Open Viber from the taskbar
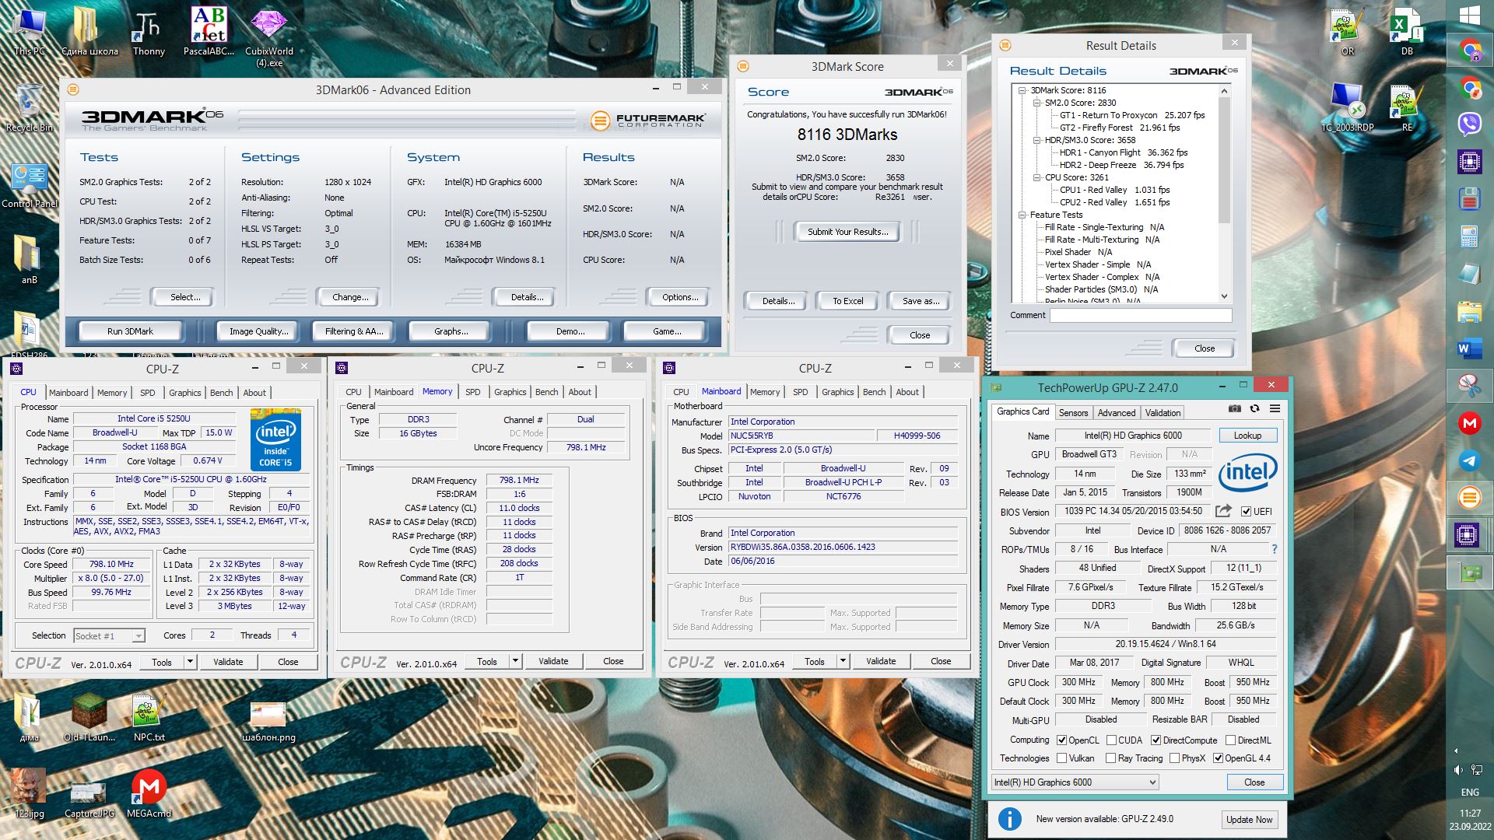Screen dimensions: 1494x840 click(x=1469, y=124)
